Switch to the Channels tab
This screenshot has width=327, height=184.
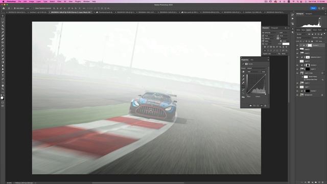point(315,30)
